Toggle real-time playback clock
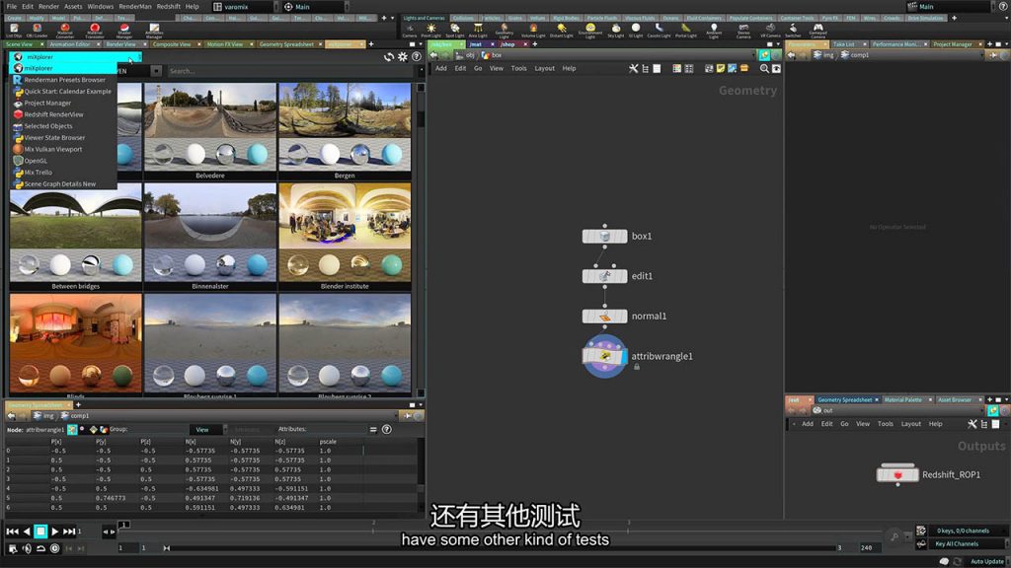1011x568 pixels. (55, 548)
